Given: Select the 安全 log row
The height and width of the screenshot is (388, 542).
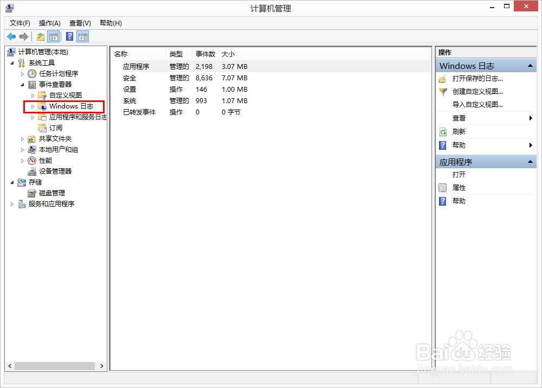Looking at the screenshot, I should coord(270,78).
